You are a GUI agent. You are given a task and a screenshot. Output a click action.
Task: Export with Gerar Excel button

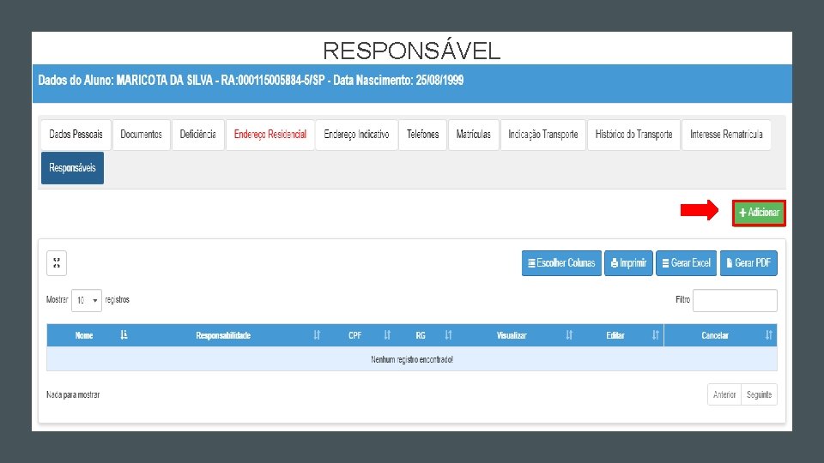(x=686, y=263)
